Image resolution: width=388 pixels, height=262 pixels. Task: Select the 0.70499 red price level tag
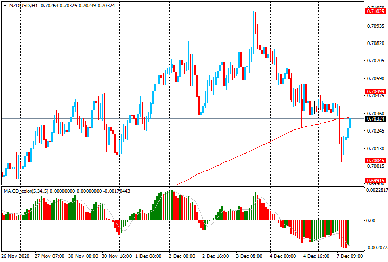pyautogui.click(x=375, y=92)
